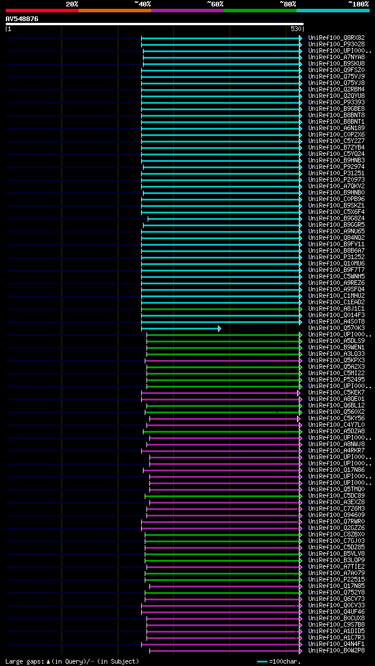Screen dimensions: 375x666
Task: Select the UniRef100_P20973 label
Action: coord(336,179)
